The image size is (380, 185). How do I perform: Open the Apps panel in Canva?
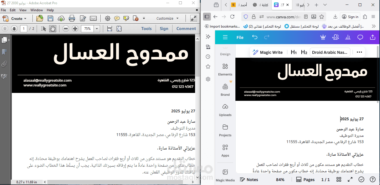click(x=225, y=150)
